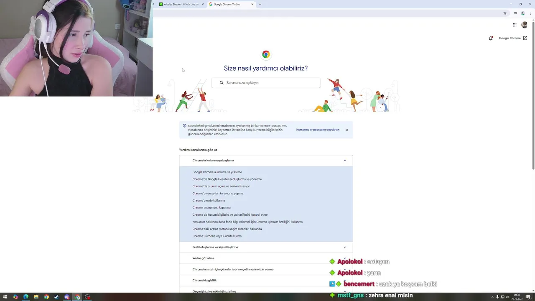Open Chrome's three-dot menu
535x301 pixels.
(x=530, y=13)
